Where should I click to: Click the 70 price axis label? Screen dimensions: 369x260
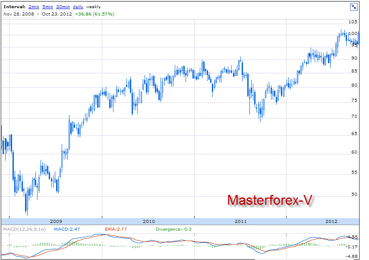pos(354,116)
